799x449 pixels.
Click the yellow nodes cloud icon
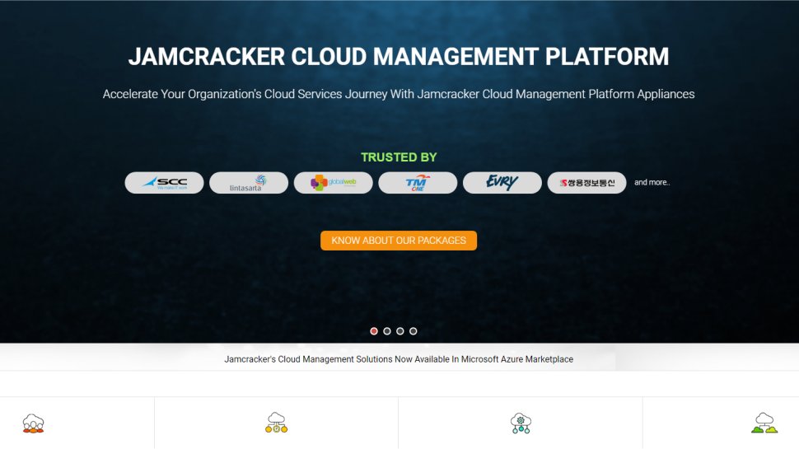(x=276, y=423)
